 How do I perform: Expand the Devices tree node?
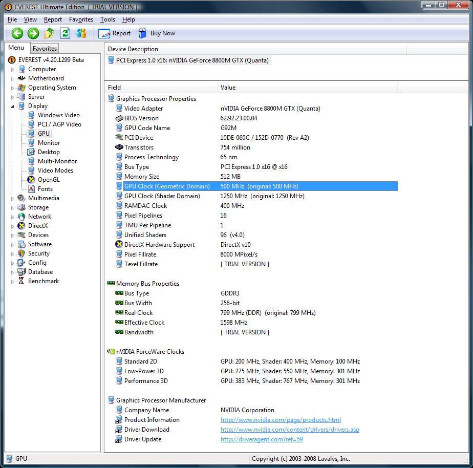[12, 236]
